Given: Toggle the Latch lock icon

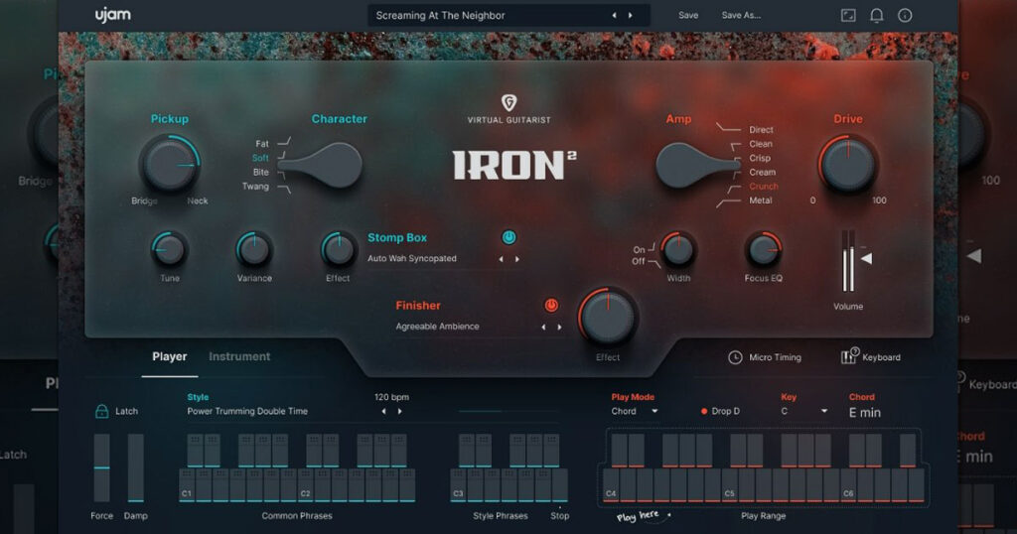Looking at the screenshot, I should (102, 411).
